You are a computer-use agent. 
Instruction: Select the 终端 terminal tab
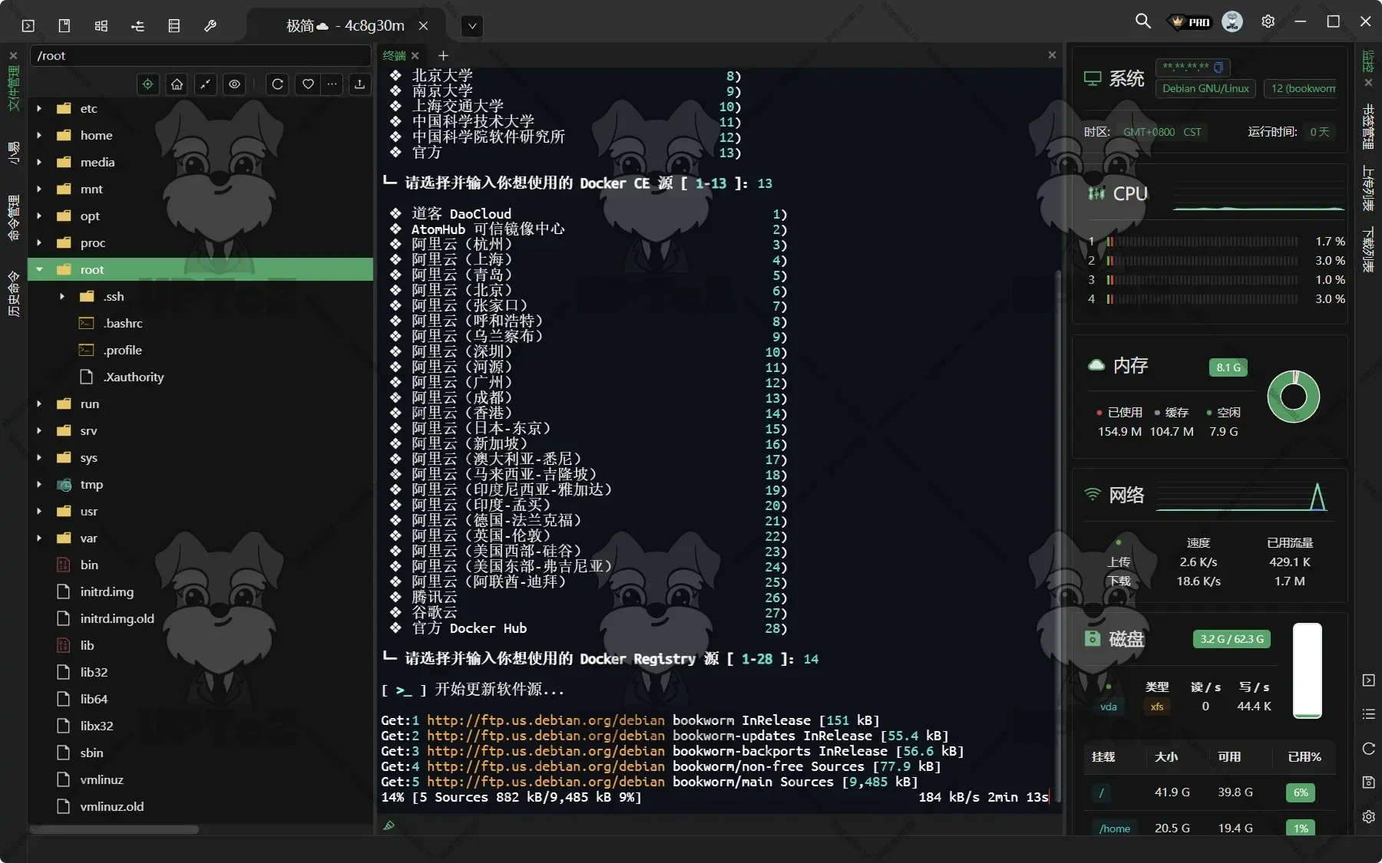coord(394,55)
